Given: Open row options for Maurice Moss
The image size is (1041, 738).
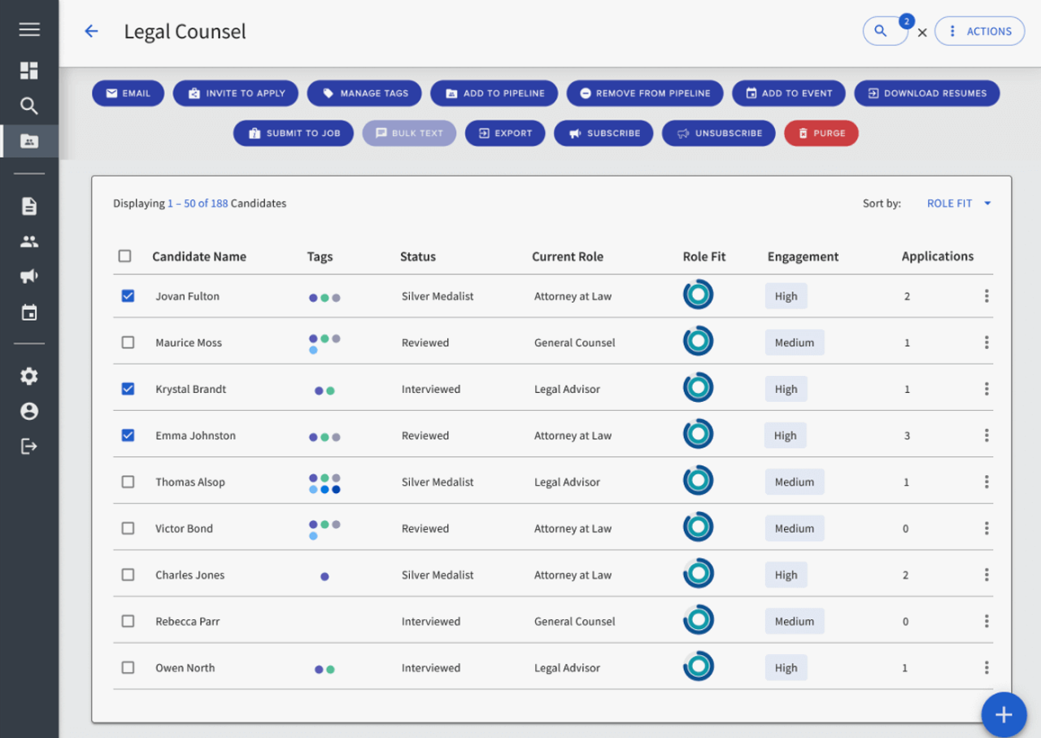Looking at the screenshot, I should click(x=987, y=343).
